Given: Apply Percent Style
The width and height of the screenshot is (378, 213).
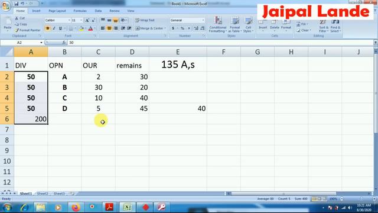Looking at the screenshot, I should pyautogui.click(x=183, y=28).
